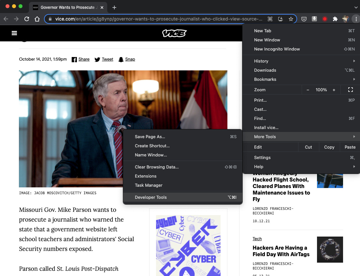This screenshot has width=360, height=276.
Task: Go forward with the forward arrow
Action: [16, 19]
